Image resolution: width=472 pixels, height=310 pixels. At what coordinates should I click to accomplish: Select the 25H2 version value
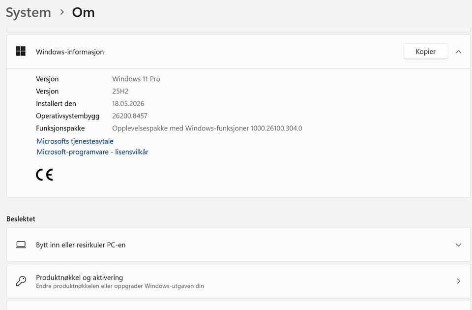pos(120,92)
